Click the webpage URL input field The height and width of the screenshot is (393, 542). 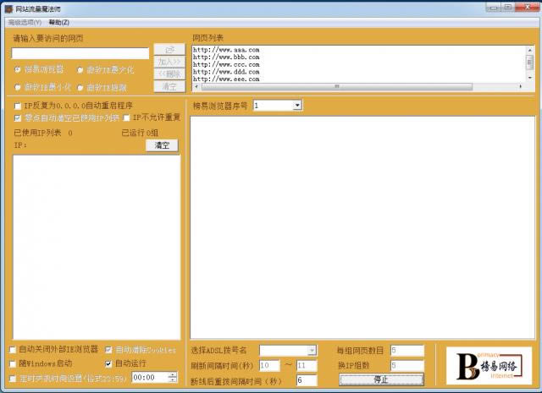pos(80,53)
